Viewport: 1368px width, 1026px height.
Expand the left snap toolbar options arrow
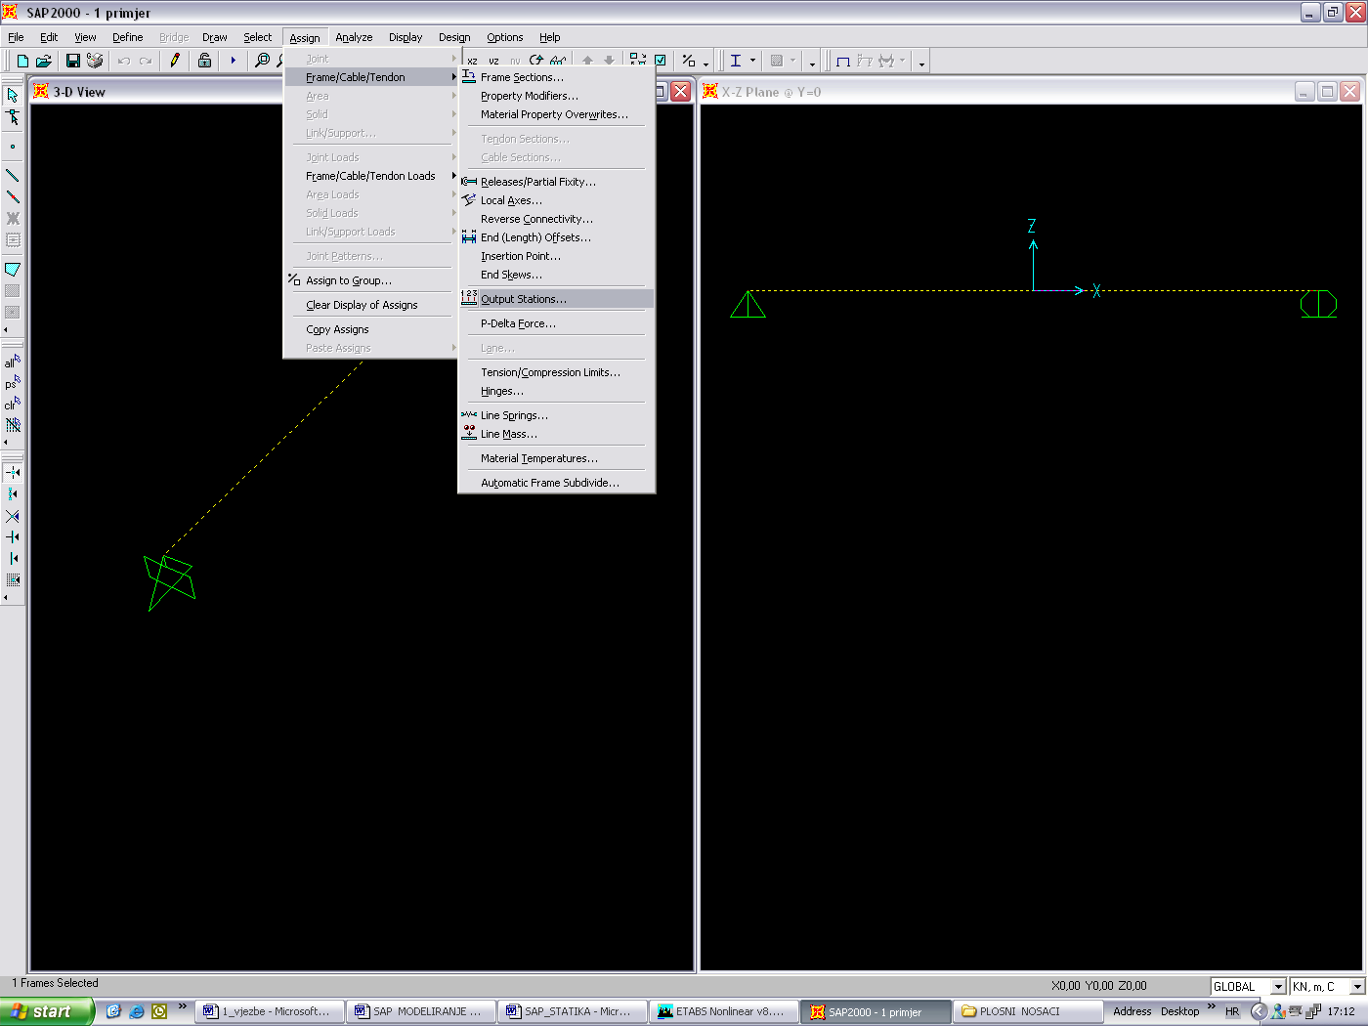click(6, 597)
